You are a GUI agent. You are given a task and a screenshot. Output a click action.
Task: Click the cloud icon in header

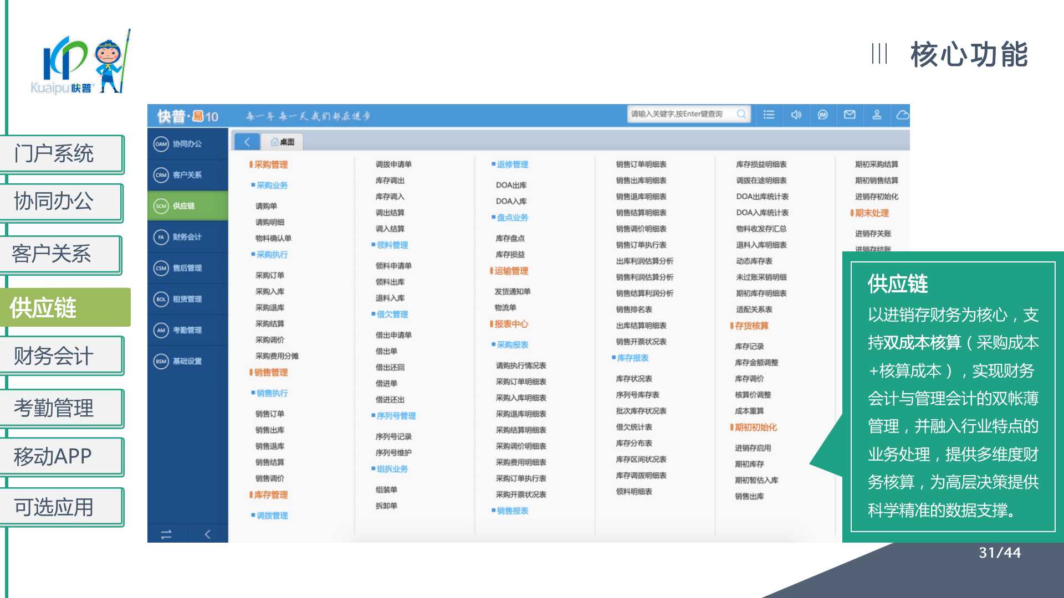[902, 115]
